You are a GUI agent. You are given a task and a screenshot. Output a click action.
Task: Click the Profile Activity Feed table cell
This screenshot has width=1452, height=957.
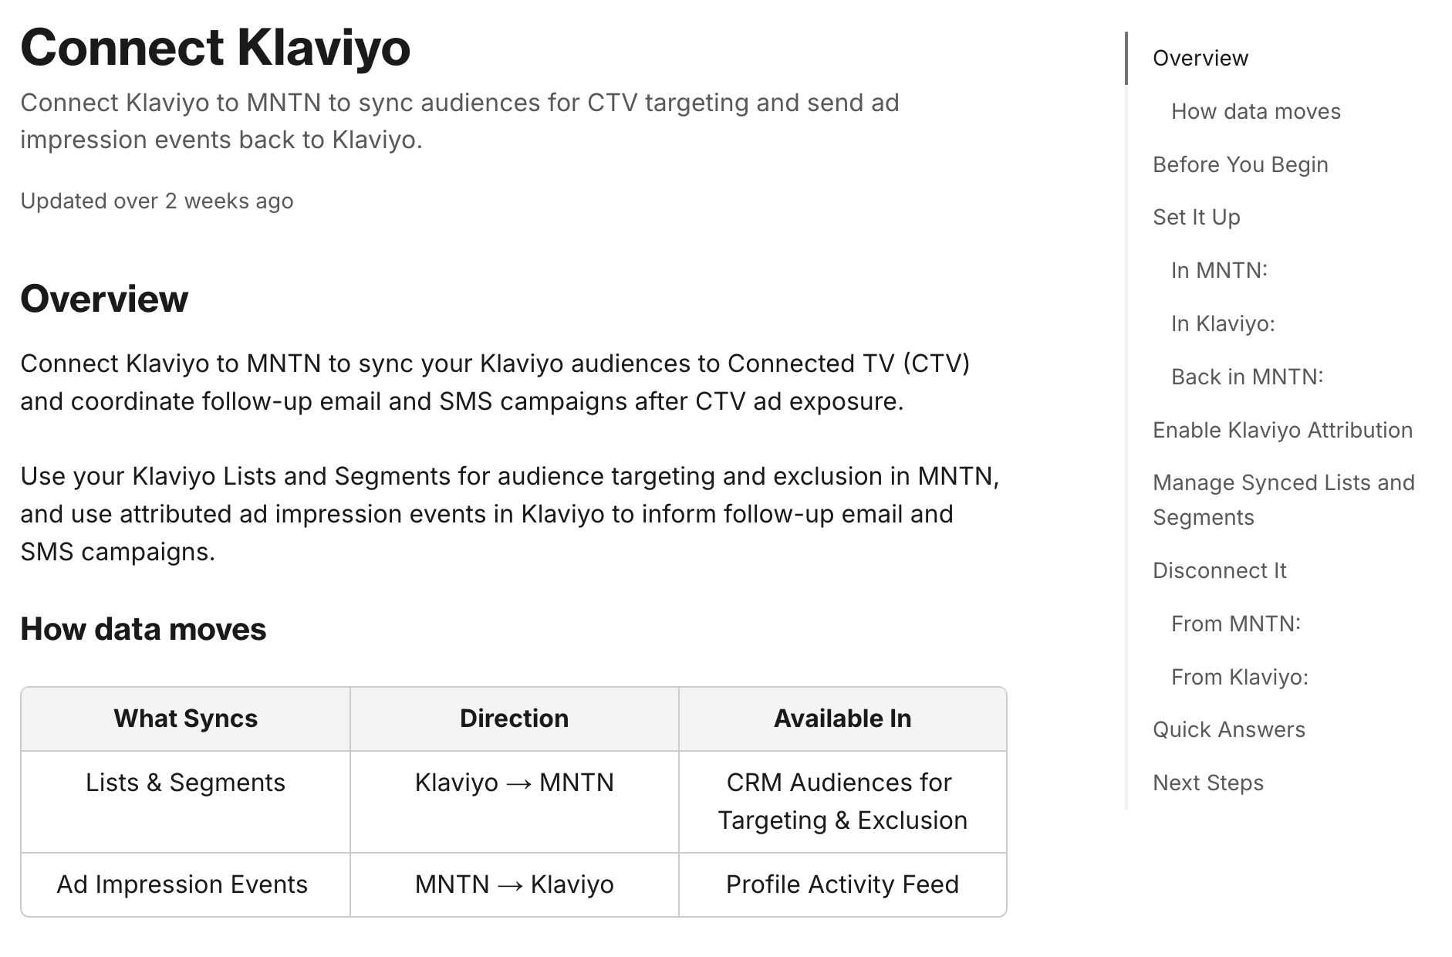[x=842, y=884]
